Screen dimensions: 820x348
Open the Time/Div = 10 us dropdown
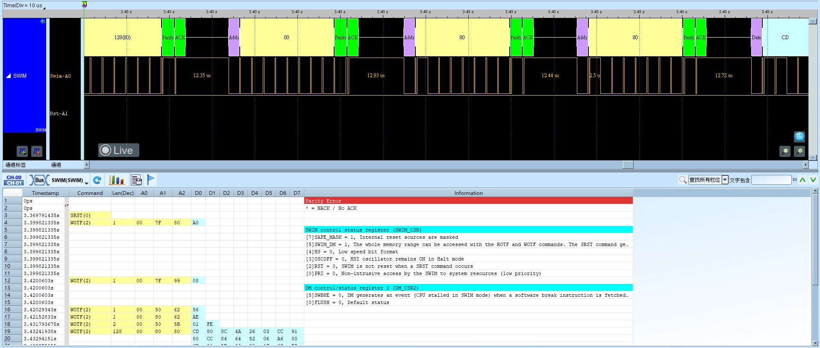pos(24,6)
